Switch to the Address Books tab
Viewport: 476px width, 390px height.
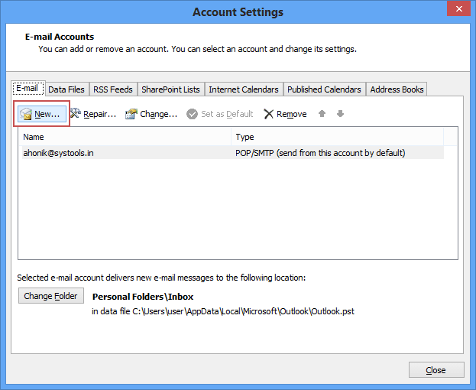click(397, 89)
